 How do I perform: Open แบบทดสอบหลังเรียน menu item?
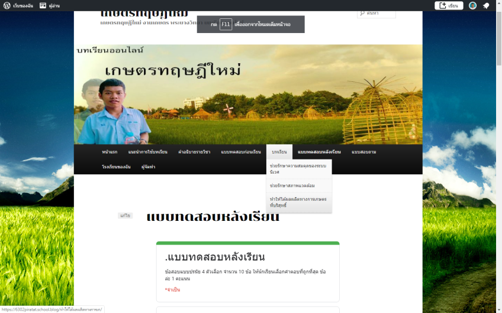pyautogui.click(x=319, y=152)
